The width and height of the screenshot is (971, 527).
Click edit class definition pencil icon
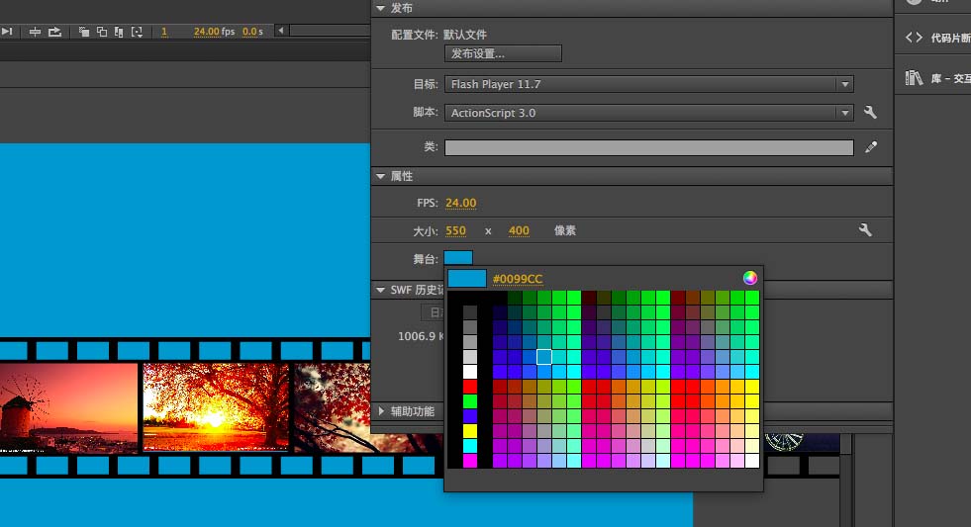[871, 147]
